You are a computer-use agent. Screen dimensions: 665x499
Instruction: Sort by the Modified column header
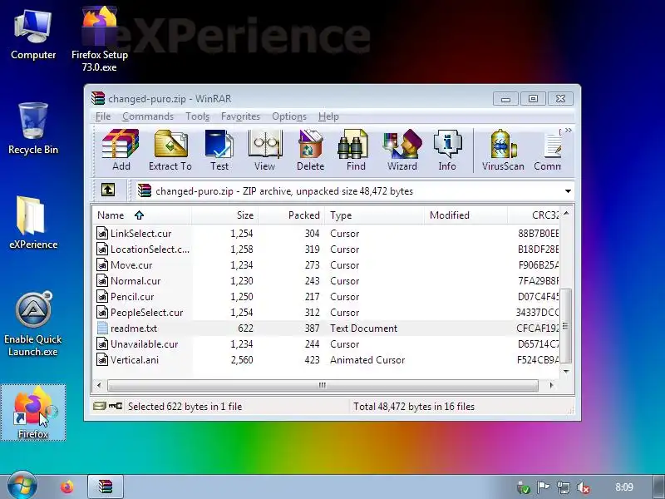(465, 215)
